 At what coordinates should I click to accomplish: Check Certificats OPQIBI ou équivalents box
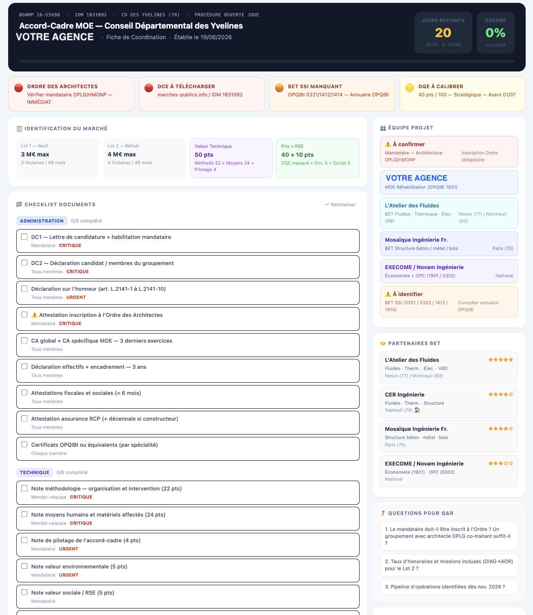24,445
